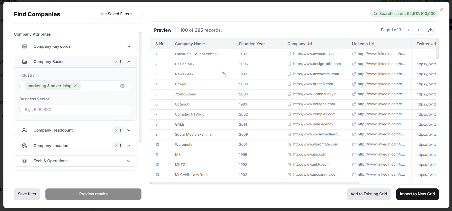The image size is (452, 211).
Task: Clear all industry tags with backspace icon
Action: 122,86
